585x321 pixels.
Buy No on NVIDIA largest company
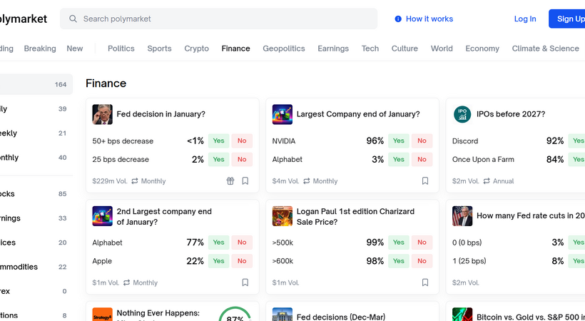point(422,141)
